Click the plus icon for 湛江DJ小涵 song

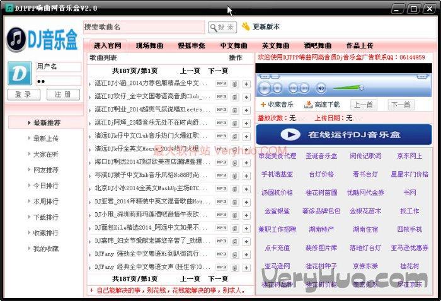pyautogui.click(x=246, y=84)
